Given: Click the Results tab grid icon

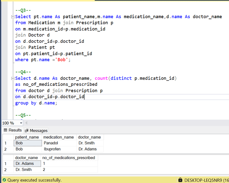Looking at the screenshot, I should click(5, 130).
